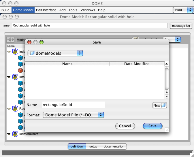This screenshot has height=157, width=194.
Task: Open the Format file type dropdown
Action: 74,115
